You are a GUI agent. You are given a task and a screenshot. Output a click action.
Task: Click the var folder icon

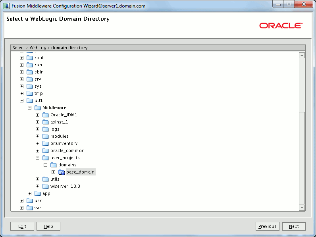(30, 208)
